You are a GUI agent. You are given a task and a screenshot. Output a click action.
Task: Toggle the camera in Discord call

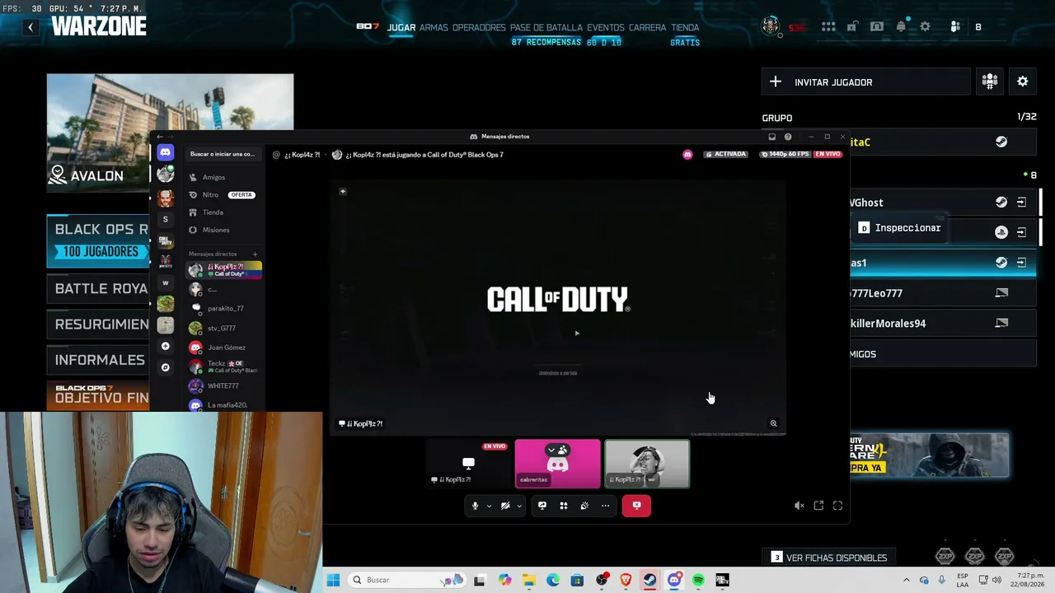(x=505, y=506)
